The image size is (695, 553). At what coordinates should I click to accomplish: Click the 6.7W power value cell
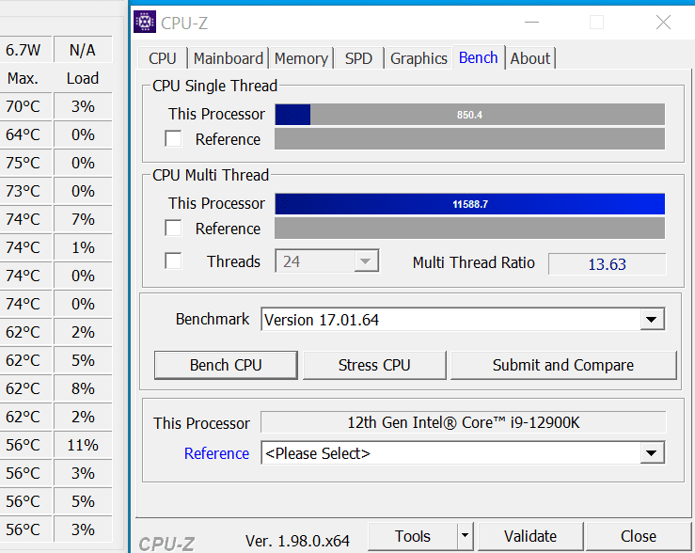pos(26,50)
